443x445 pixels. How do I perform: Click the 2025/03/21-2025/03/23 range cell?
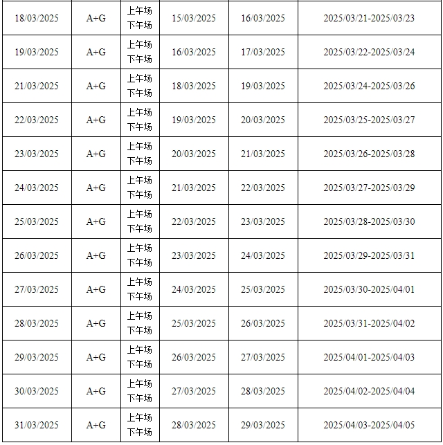369,18
